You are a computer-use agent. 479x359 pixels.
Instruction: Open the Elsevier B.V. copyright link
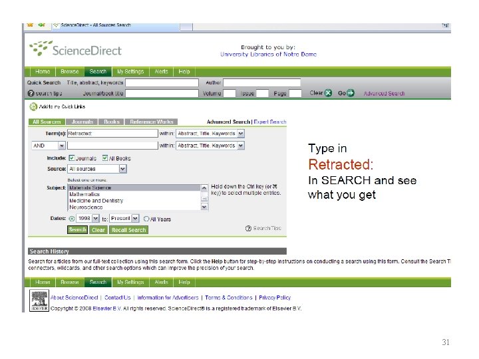pyautogui.click(x=107, y=308)
